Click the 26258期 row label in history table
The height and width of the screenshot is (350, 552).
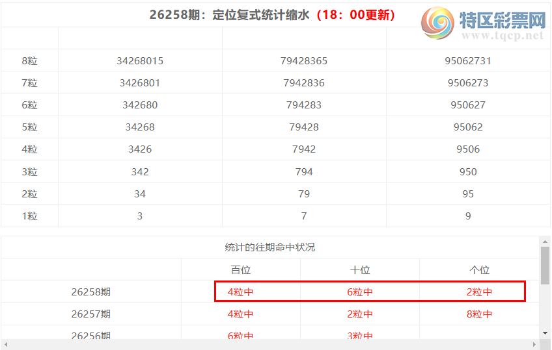(x=91, y=292)
